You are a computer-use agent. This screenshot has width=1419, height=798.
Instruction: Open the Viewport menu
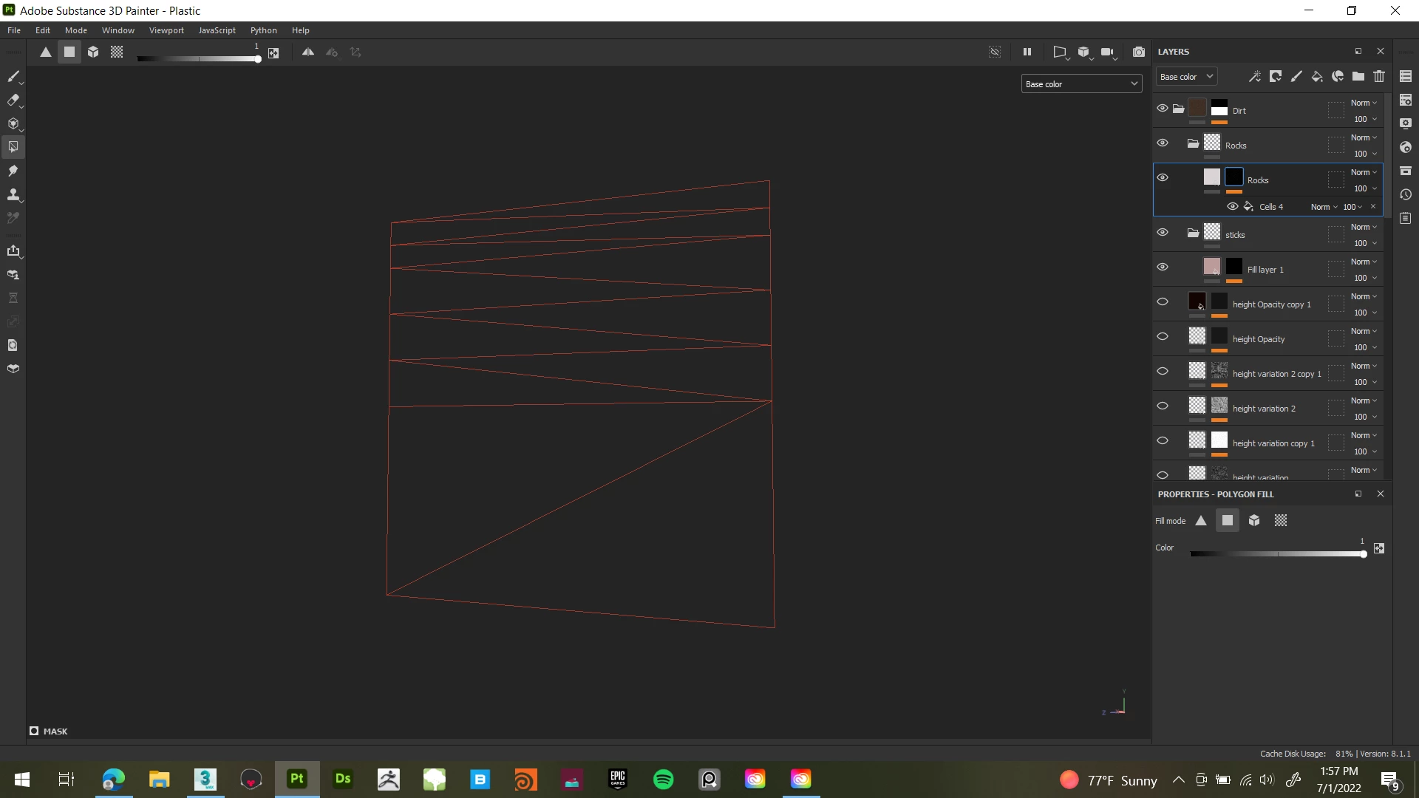(x=166, y=30)
